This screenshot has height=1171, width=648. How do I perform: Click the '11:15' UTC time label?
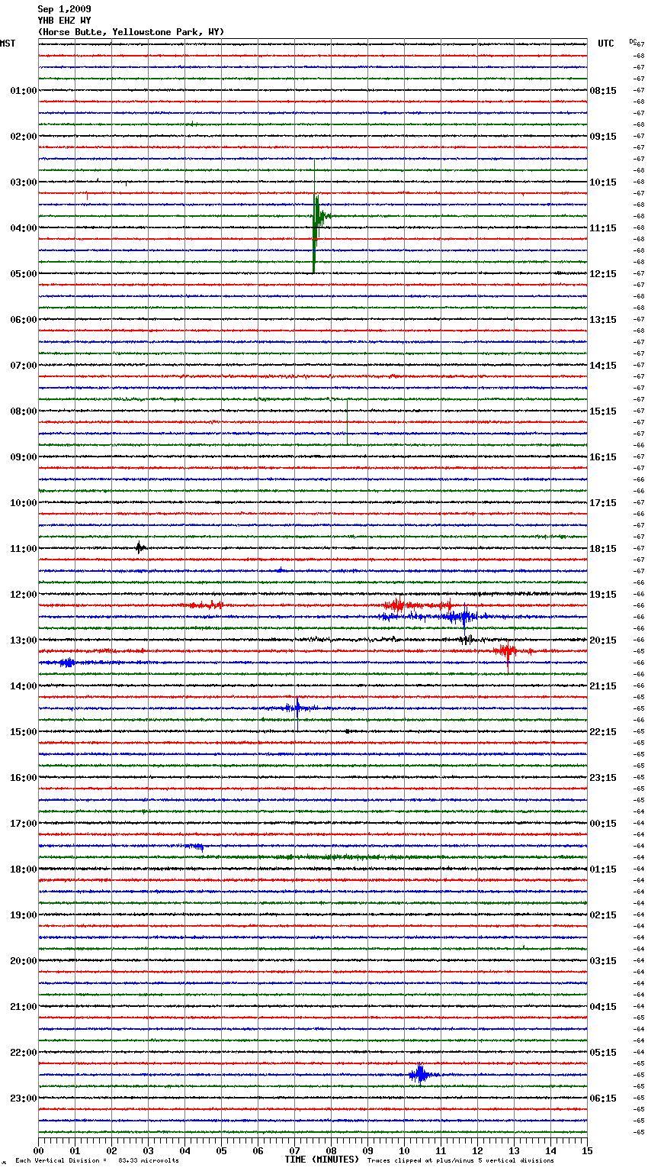(603, 228)
